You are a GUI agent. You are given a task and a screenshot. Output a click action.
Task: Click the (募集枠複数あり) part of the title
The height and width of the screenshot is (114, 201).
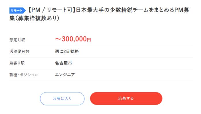(37, 18)
